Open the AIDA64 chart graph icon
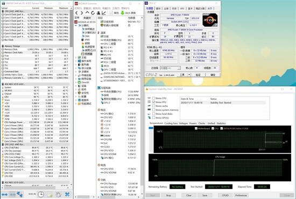The image size is (296, 199). pyautogui.click(x=104, y=13)
